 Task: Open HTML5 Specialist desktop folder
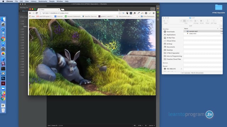(x=218, y=8)
